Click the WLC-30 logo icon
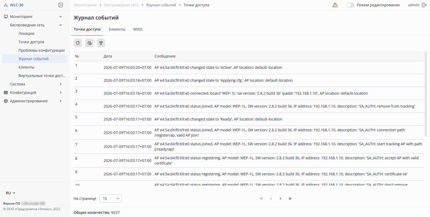430x217 pixels. click(x=6, y=5)
